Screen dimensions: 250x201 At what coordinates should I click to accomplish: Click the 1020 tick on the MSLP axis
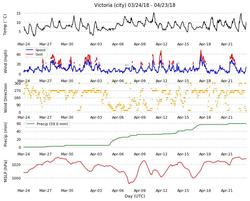coord(17,165)
